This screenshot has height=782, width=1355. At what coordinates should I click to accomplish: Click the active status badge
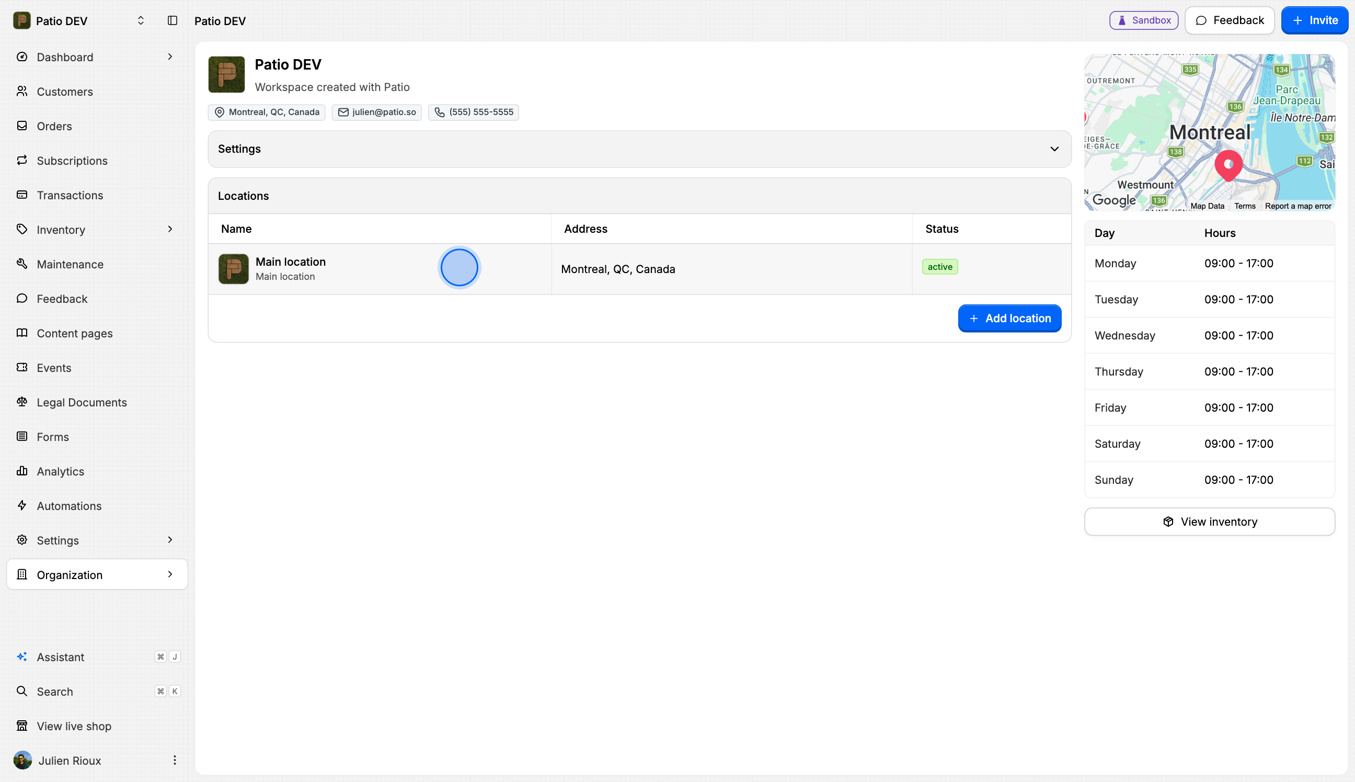(939, 266)
